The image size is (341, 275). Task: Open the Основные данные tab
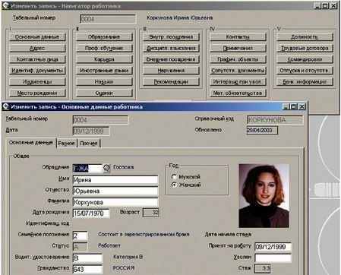click(x=31, y=143)
